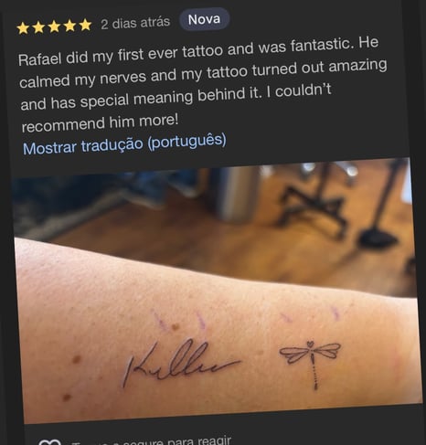426x445 pixels.
Task: Click the 'calmed my nerves' text line
Action: point(203,73)
